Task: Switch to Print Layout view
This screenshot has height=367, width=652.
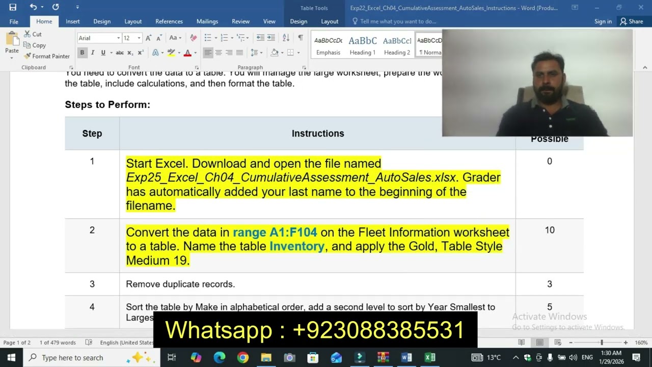Action: pos(540,343)
